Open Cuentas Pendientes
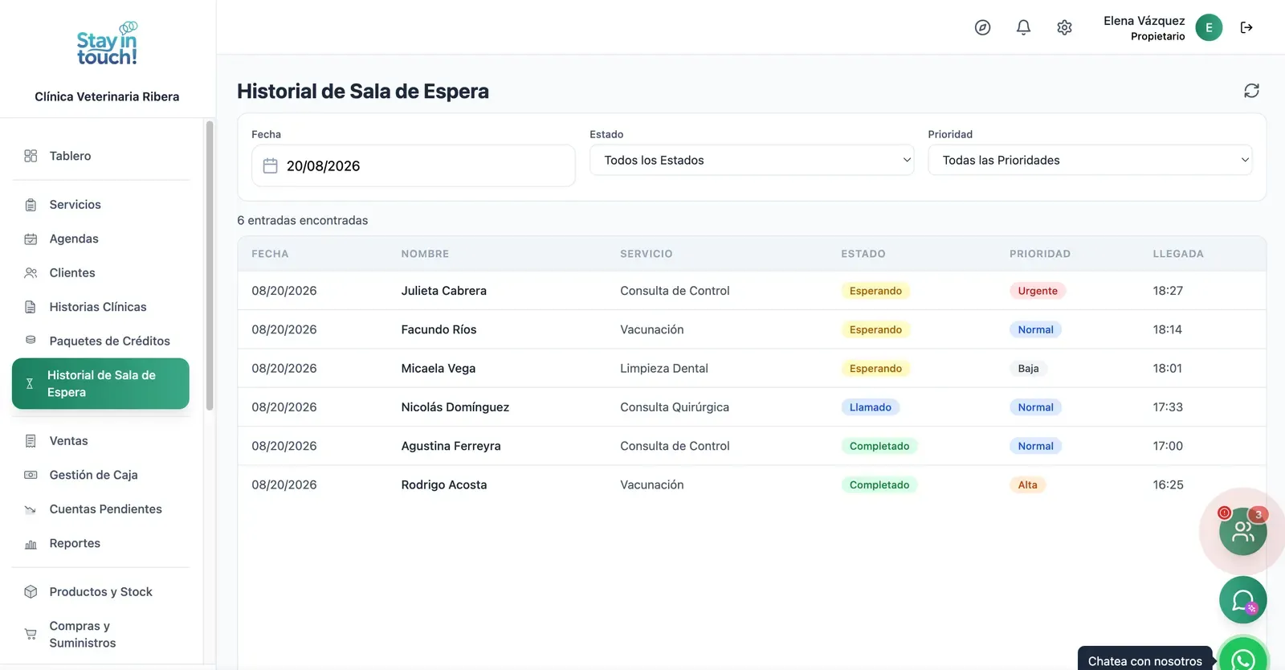Image resolution: width=1285 pixels, height=670 pixels. coord(100,509)
